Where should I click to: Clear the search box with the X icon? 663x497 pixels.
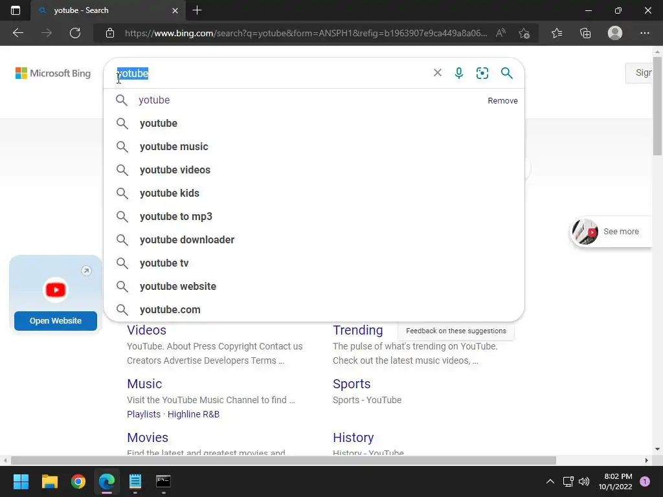pos(438,72)
